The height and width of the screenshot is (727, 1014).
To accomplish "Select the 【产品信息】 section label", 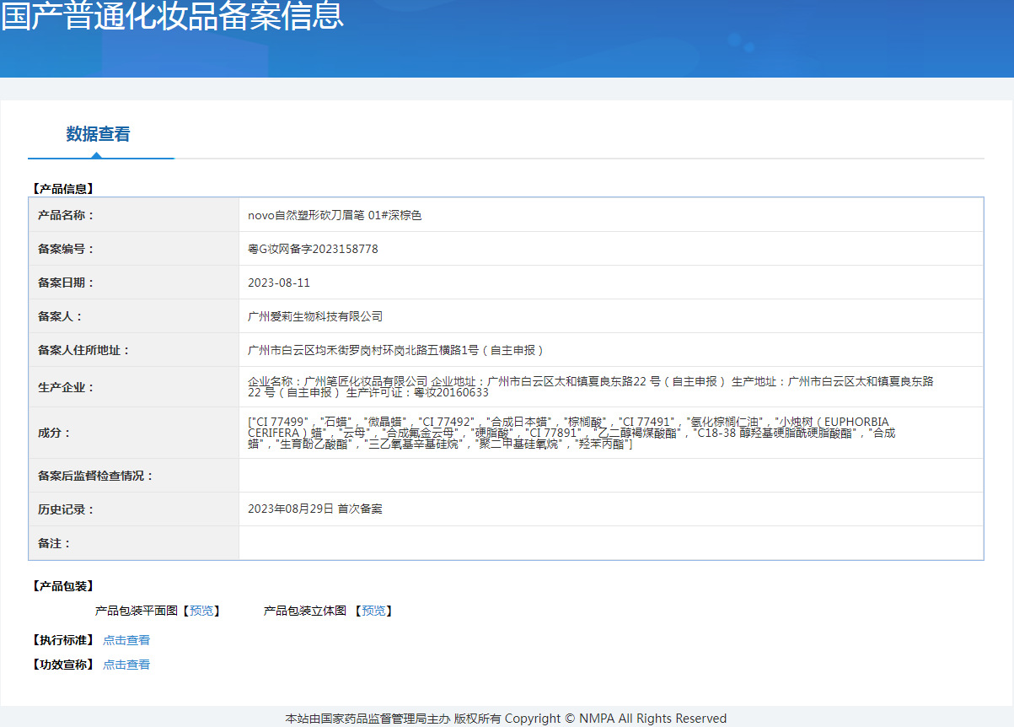I will [63, 189].
